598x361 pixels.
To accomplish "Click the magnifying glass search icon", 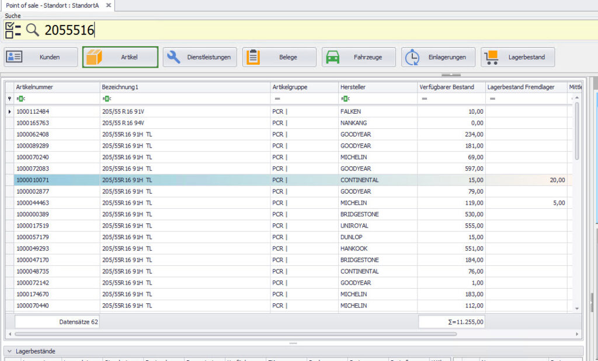I will [33, 30].
